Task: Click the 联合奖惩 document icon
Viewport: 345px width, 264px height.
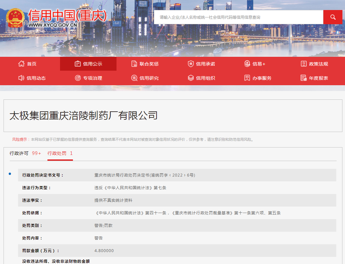Action: (x=134, y=64)
